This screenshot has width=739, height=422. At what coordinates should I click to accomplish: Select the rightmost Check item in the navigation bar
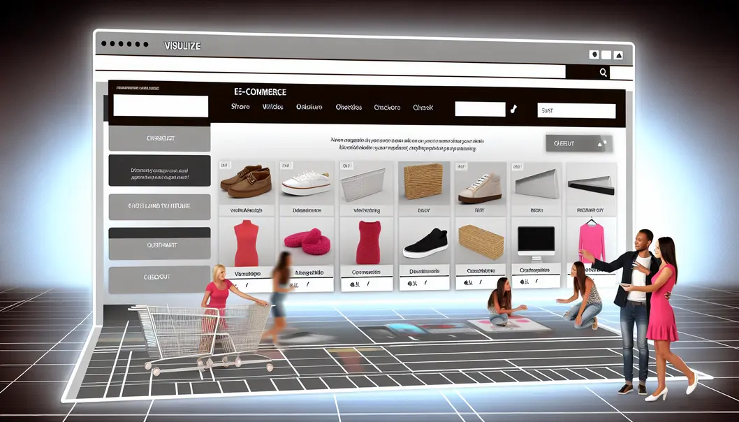coord(425,108)
